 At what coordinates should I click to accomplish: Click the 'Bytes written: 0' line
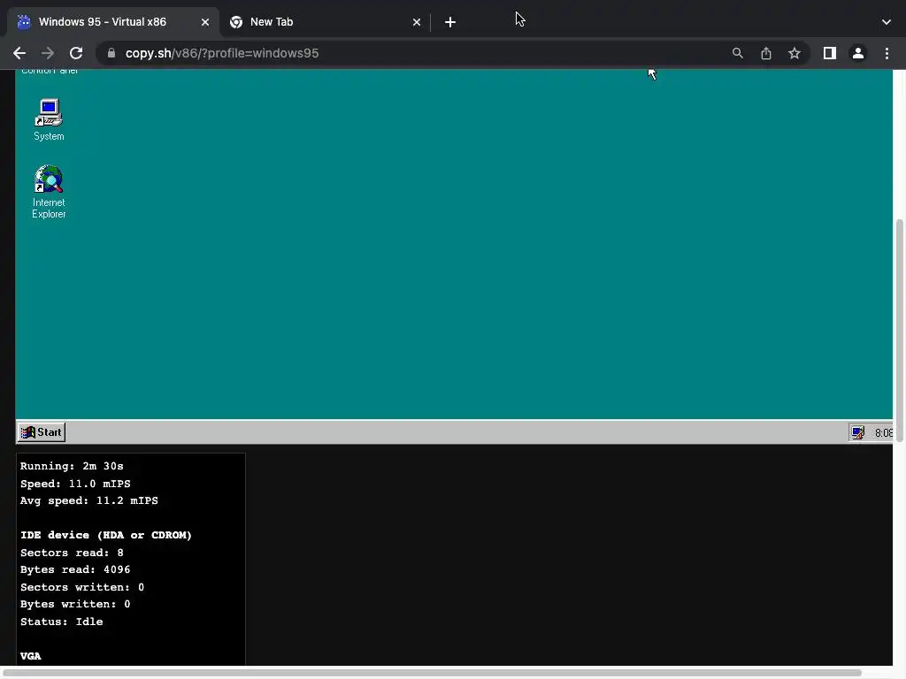(75, 604)
